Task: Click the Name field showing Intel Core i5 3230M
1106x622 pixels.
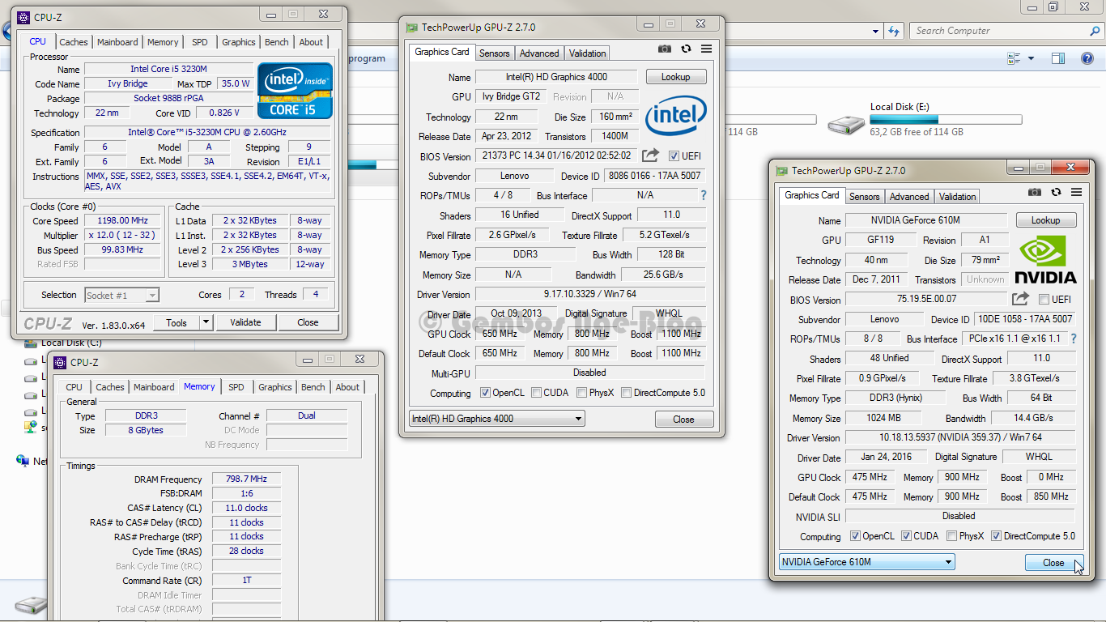Action: point(168,70)
